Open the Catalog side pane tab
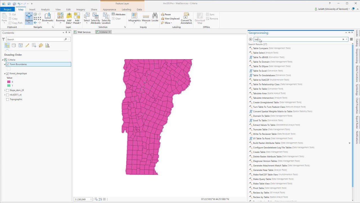 (x=357, y=42)
